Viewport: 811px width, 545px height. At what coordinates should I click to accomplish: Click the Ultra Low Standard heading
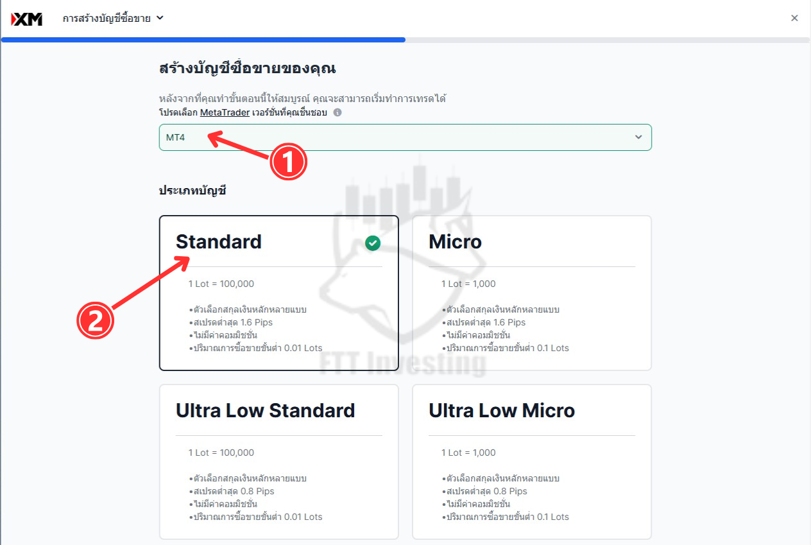(x=266, y=411)
